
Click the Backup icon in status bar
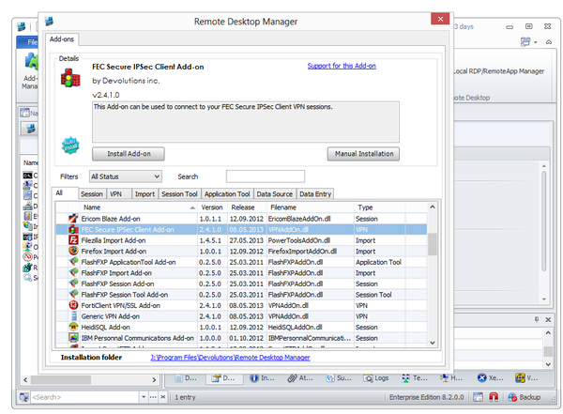click(512, 397)
